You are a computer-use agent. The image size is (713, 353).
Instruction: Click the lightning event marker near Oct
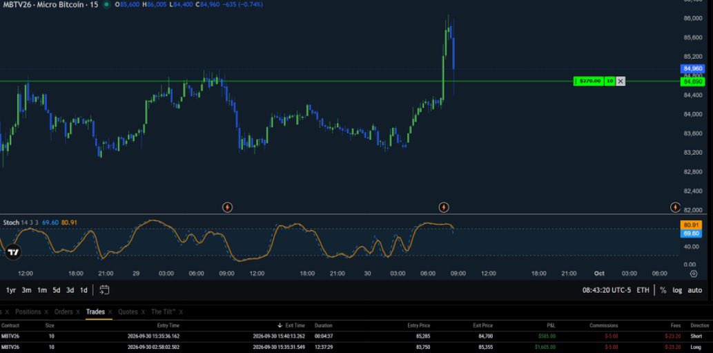(x=676, y=207)
